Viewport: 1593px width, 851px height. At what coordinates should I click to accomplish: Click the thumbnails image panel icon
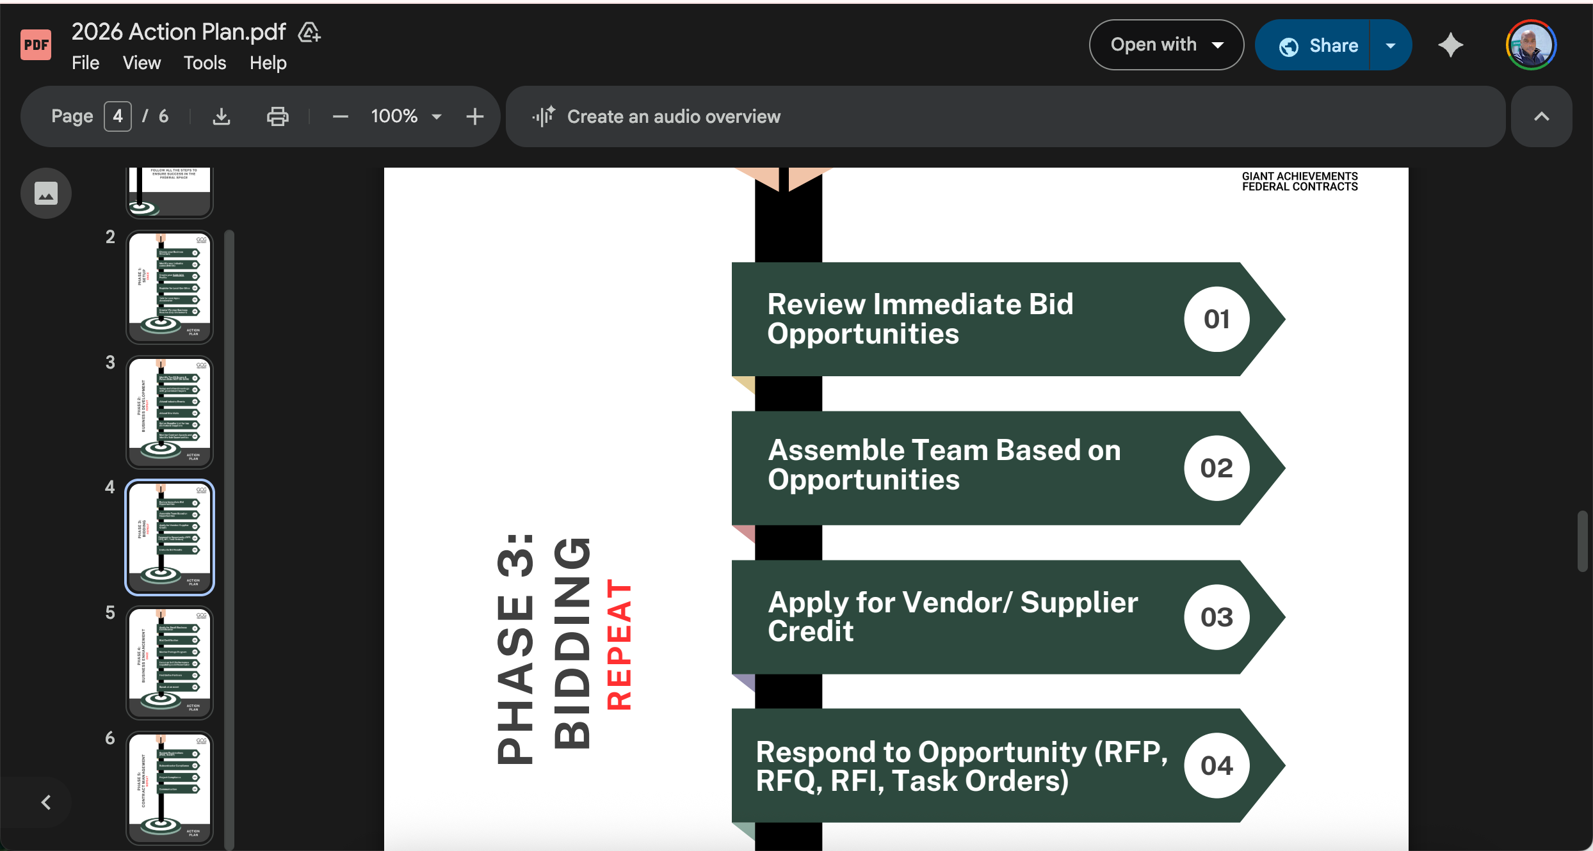pos(46,193)
